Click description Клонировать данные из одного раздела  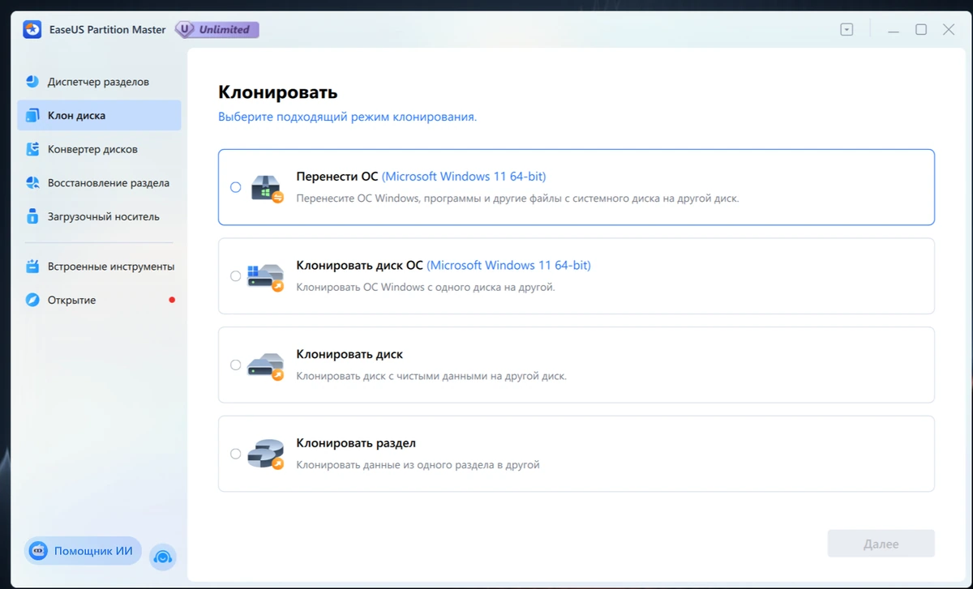coord(418,465)
